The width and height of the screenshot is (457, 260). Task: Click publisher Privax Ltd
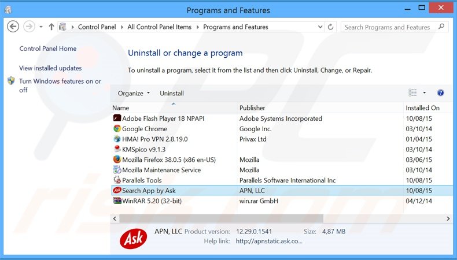[253, 139]
